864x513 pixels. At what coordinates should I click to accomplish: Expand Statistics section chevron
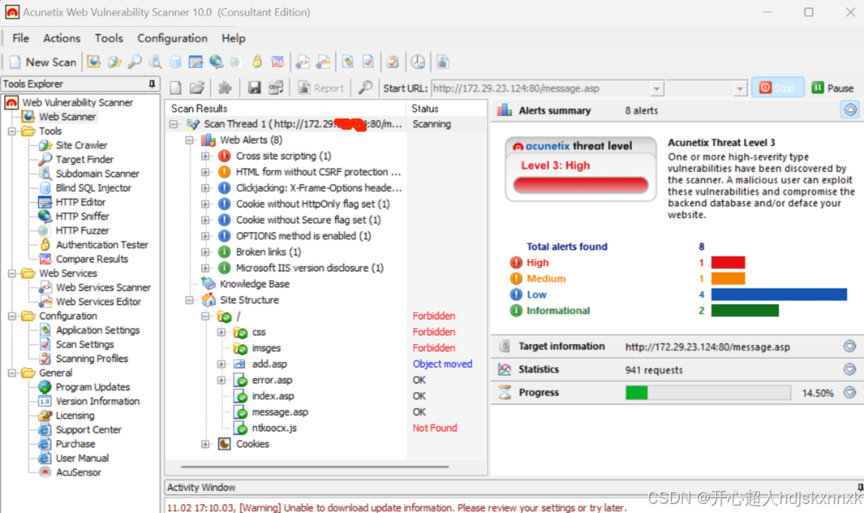[850, 369]
